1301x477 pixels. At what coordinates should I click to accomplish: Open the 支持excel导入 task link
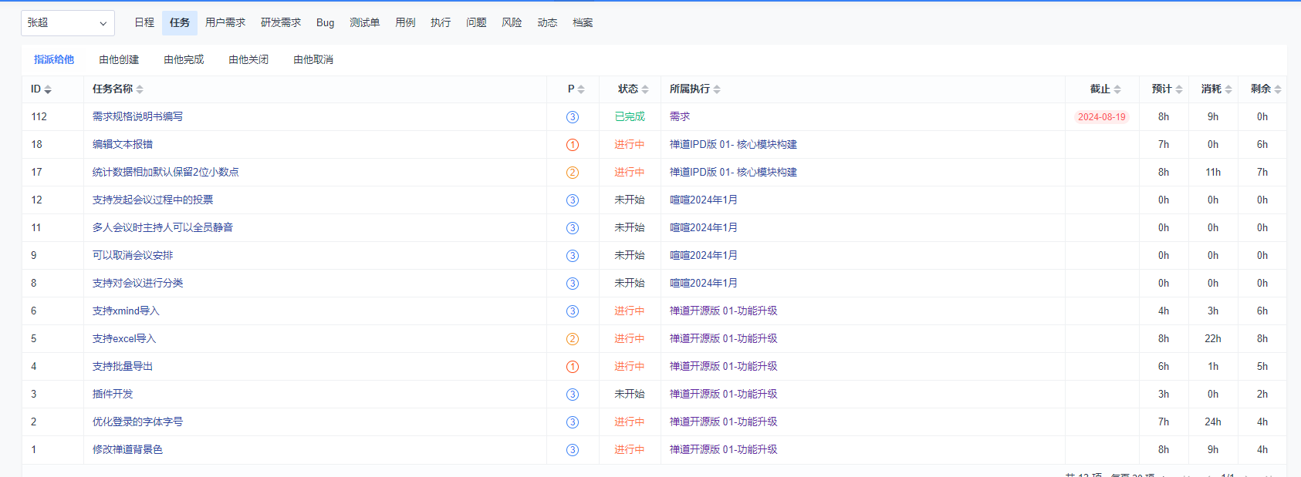click(x=124, y=338)
